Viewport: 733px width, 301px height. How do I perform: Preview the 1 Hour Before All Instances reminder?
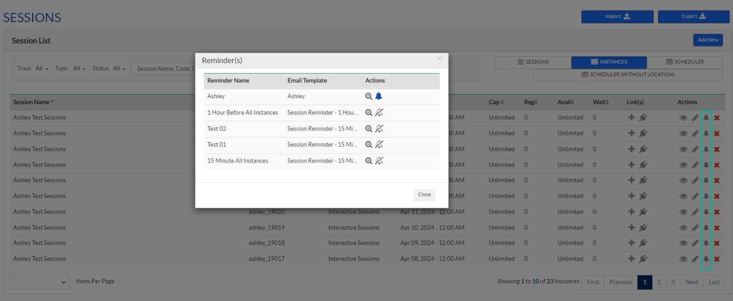pos(368,113)
